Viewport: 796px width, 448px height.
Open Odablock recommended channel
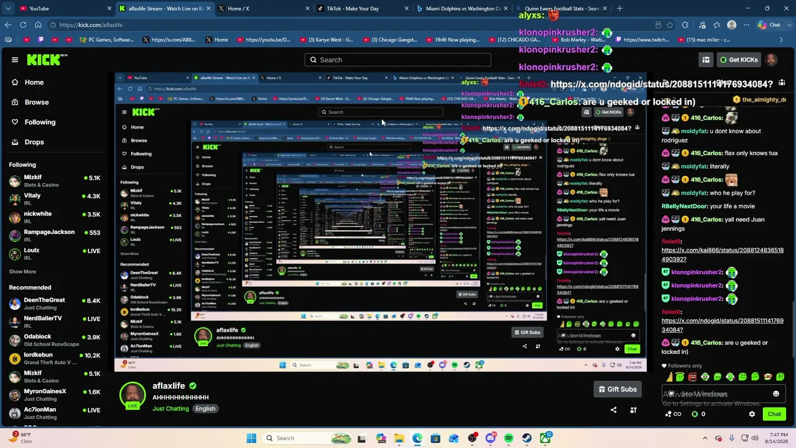tap(55, 340)
